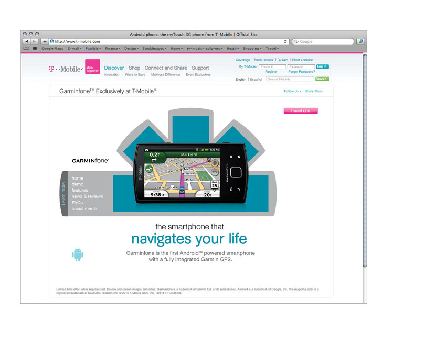Expand the Design bookmarks folder
The width and height of the screenshot is (446, 344).
131,49
